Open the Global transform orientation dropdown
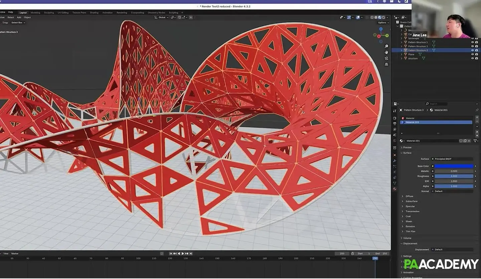This screenshot has height=279, width=481. (x=160, y=17)
